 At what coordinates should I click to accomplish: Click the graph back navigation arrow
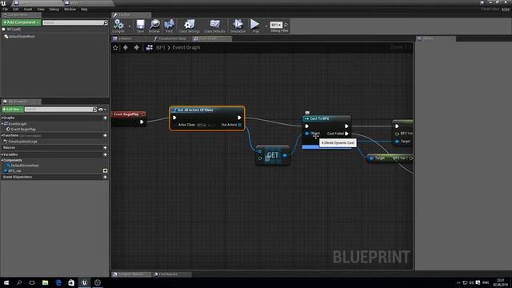tap(126, 48)
